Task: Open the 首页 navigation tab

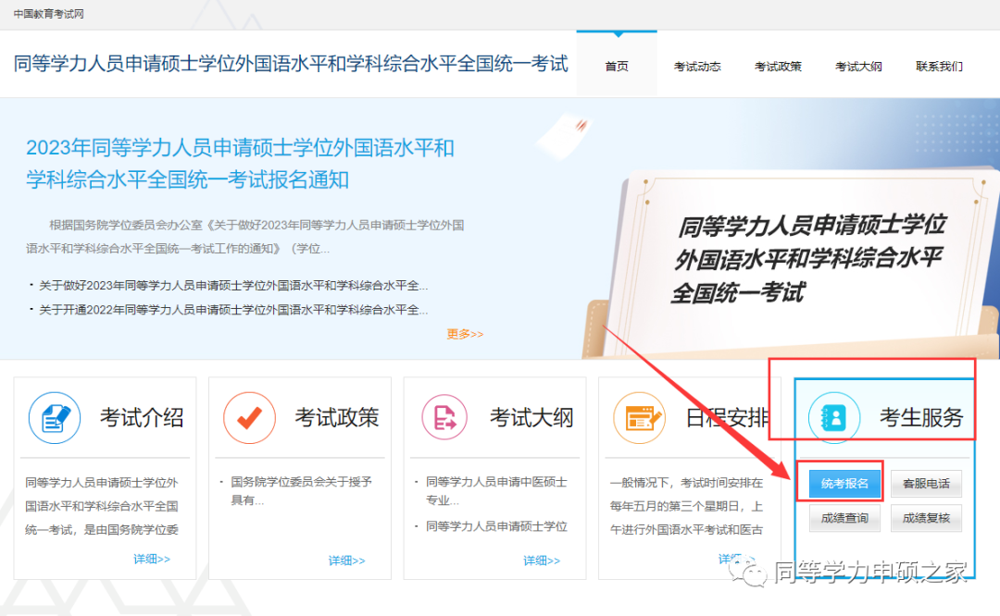Action: (x=617, y=67)
